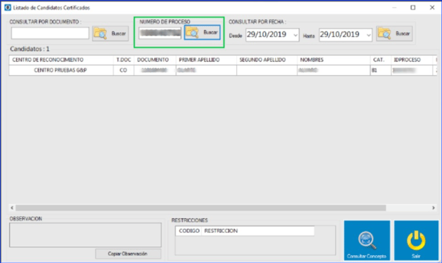Viewport: 442px width, 263px height.
Task: Expand the Hasta date dropdown
Action: click(x=368, y=35)
